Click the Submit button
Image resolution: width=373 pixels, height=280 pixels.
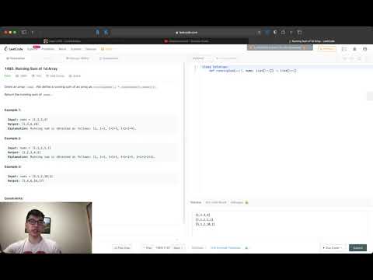coord(357,247)
